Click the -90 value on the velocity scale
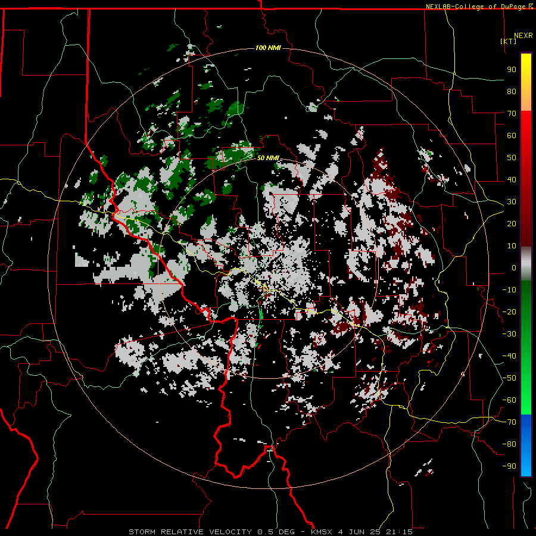The width and height of the screenshot is (536, 536). click(509, 466)
